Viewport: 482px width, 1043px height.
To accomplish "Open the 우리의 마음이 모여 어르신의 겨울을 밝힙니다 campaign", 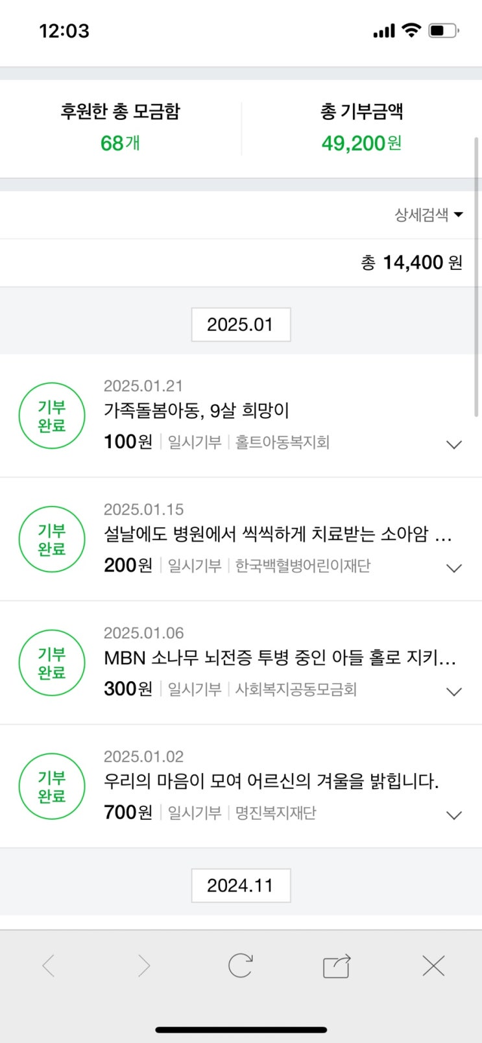I will (x=271, y=781).
